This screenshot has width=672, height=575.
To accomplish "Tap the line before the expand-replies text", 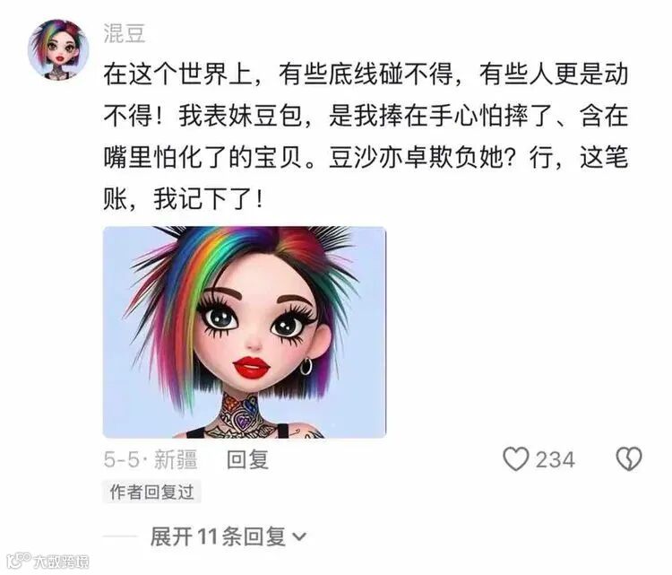I will (x=120, y=536).
